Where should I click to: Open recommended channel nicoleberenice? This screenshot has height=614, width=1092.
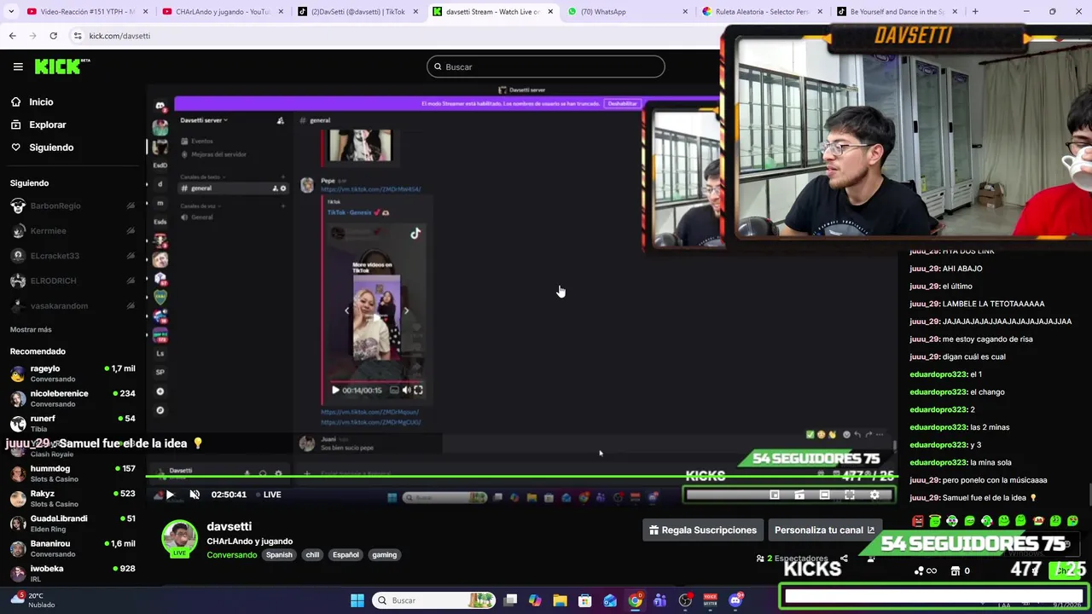click(x=73, y=398)
